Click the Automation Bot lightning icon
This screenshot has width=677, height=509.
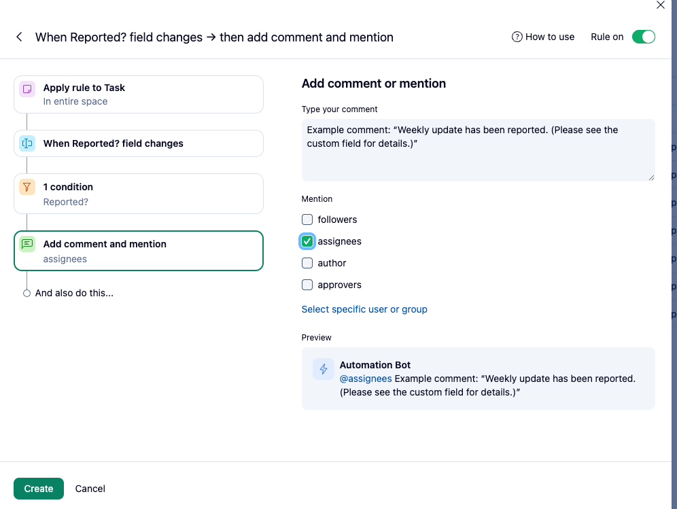click(x=324, y=368)
